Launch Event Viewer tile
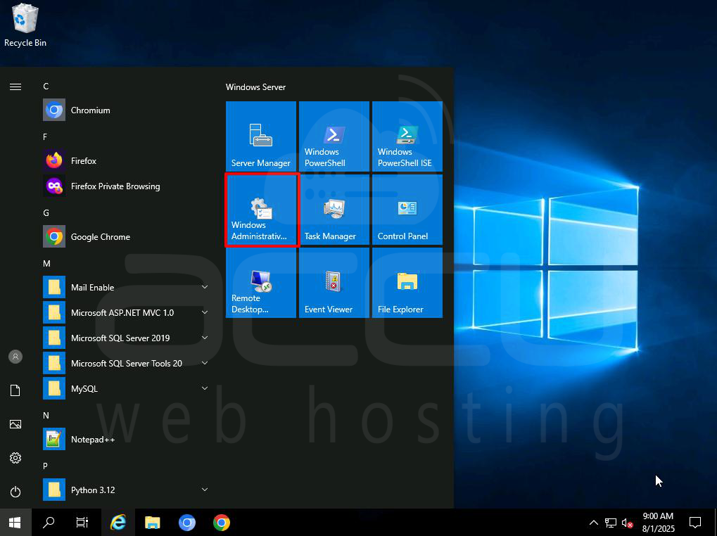Viewport: 717px width, 536px height. tap(334, 282)
